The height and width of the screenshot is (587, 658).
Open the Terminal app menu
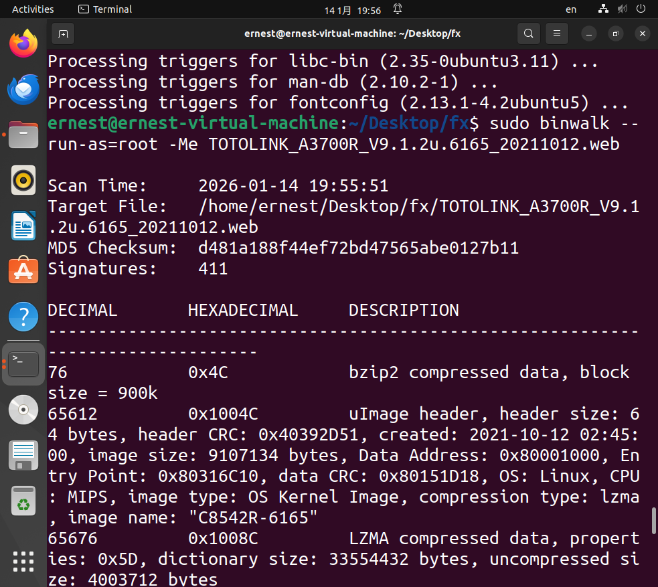105,9
